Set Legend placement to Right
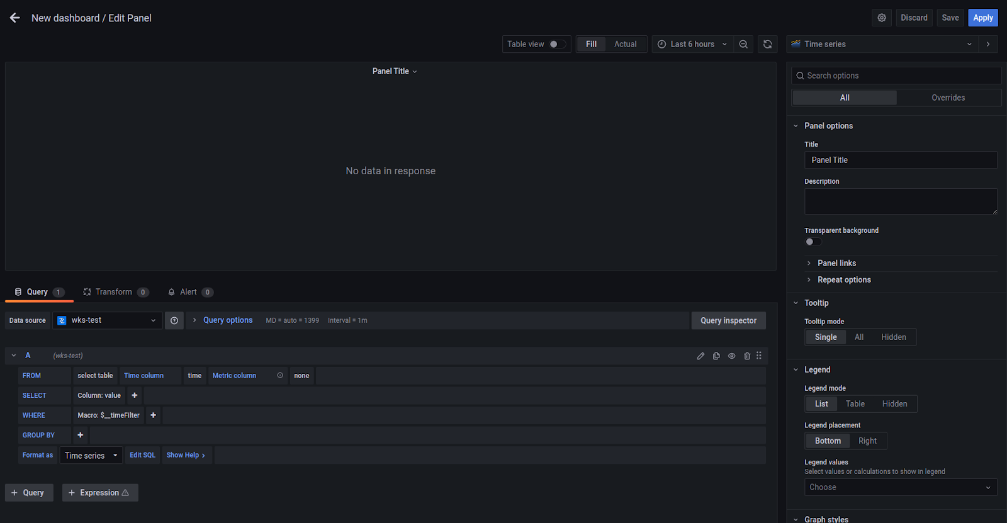This screenshot has width=1007, height=523. pyautogui.click(x=867, y=441)
